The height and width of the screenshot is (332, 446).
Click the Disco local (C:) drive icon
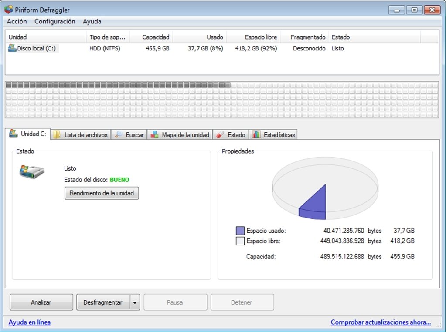coord(12,48)
